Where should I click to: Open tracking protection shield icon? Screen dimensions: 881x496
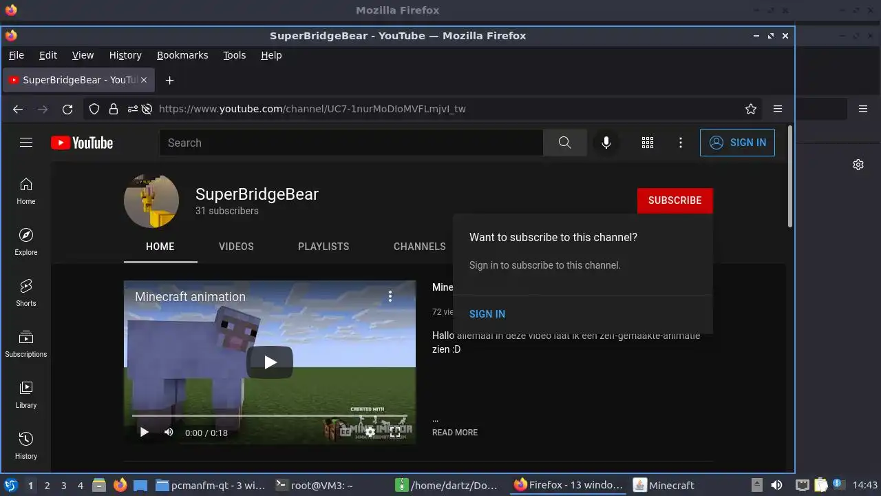coord(95,109)
